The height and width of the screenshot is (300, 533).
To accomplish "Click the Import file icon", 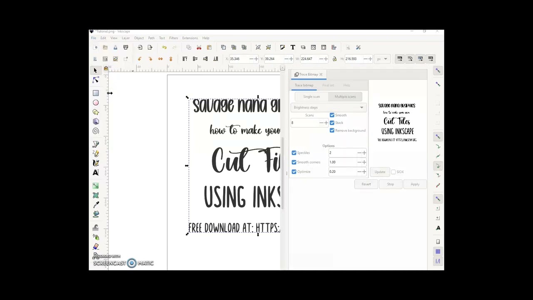I will click(140, 47).
